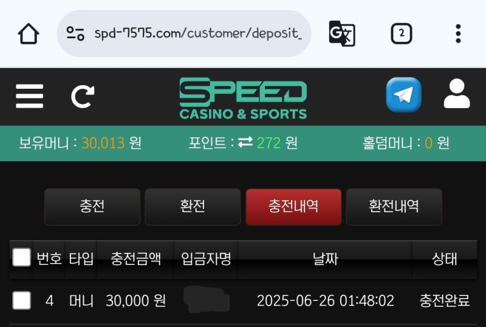Open the Telegram support icon
This screenshot has height=327, width=486.
click(403, 95)
